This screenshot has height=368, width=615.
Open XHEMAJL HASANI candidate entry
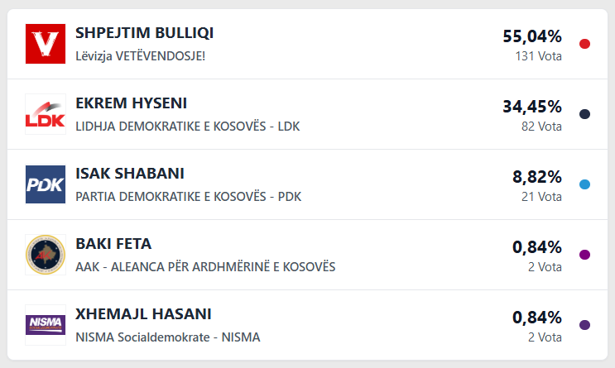[x=143, y=314]
